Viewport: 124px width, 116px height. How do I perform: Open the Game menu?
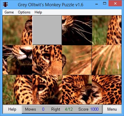pyautogui.click(x=9, y=12)
